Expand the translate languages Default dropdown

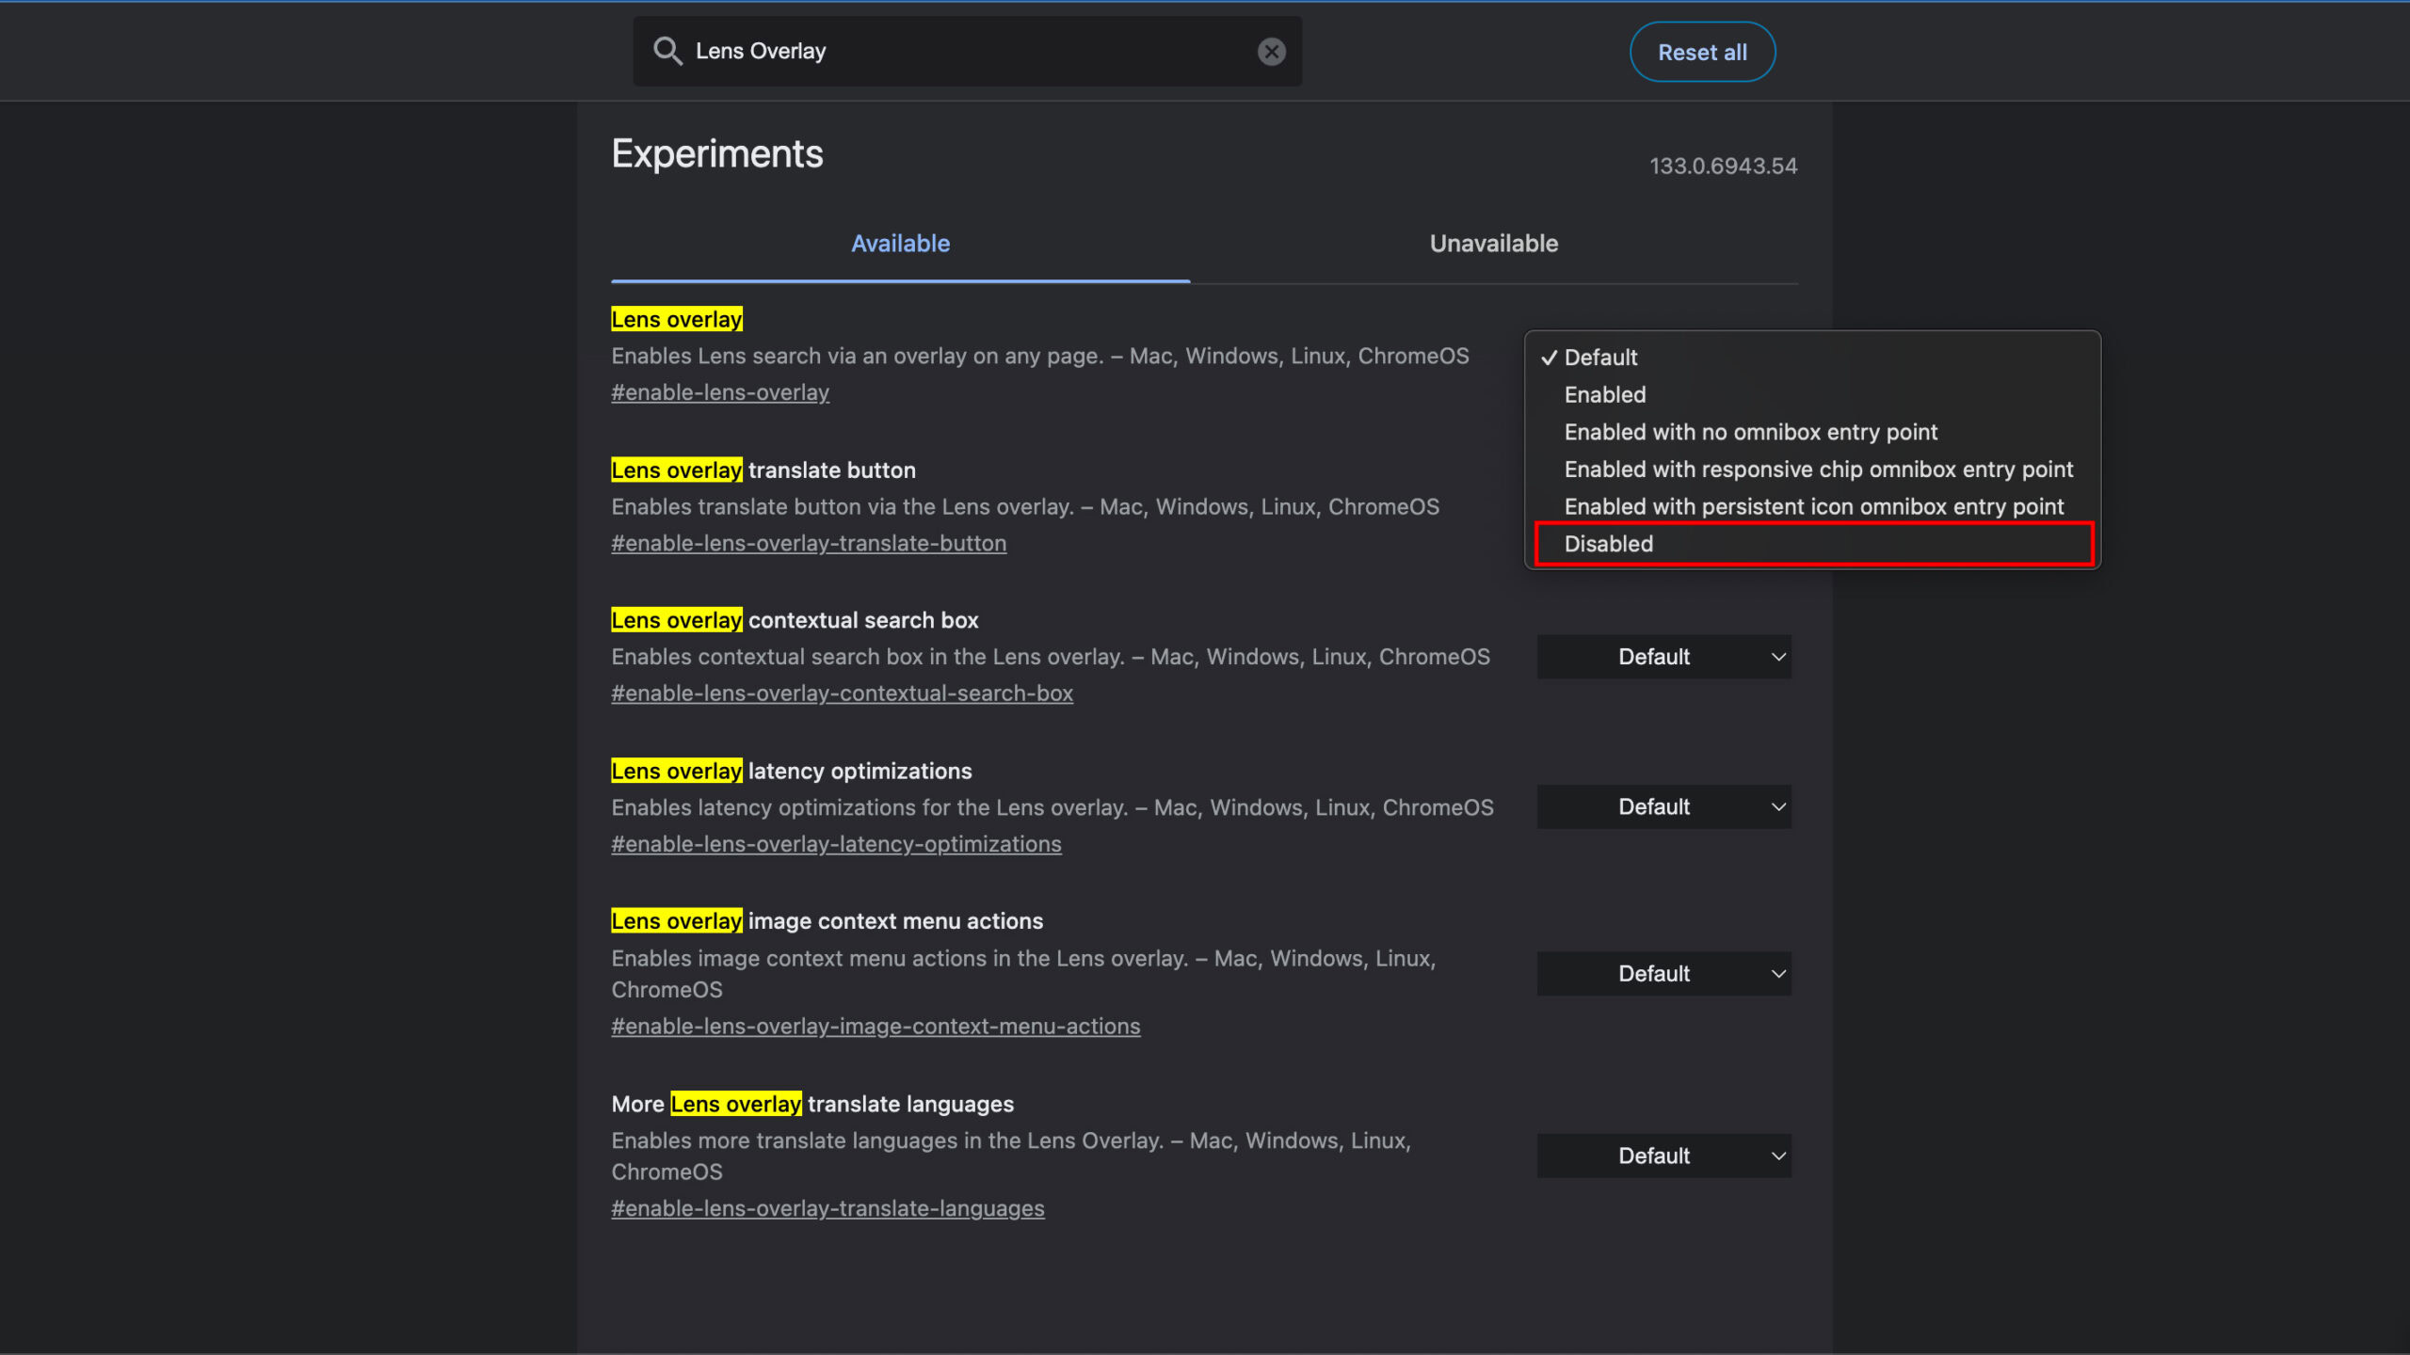pyautogui.click(x=1663, y=1156)
